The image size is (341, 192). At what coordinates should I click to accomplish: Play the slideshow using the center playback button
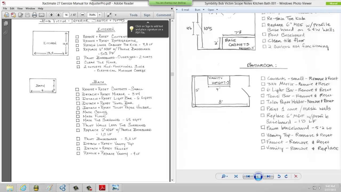(x=258, y=176)
